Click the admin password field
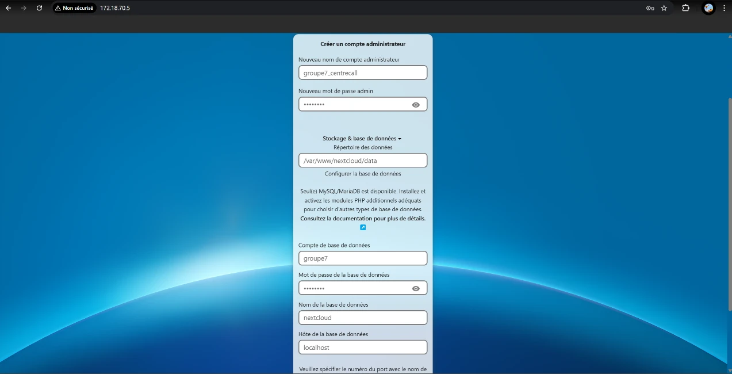The width and height of the screenshot is (732, 374). click(363, 104)
